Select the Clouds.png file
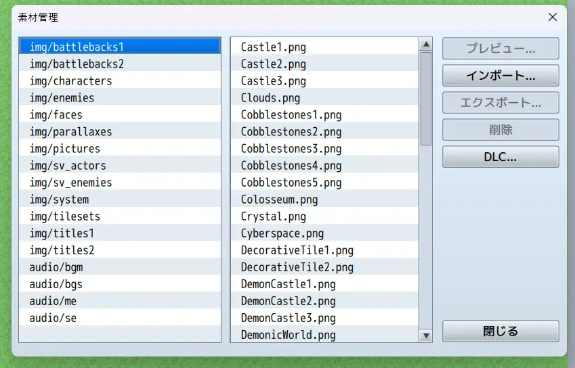 coord(270,98)
